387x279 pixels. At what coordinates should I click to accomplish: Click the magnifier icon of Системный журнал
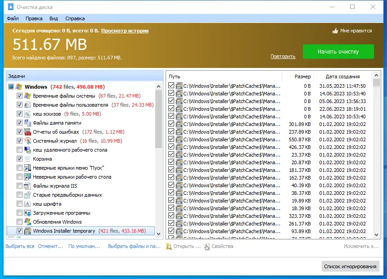coord(27,141)
